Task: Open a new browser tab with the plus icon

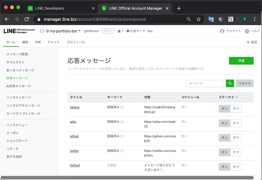Action: [179, 8]
